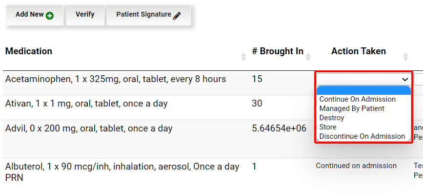Image resolution: width=423 pixels, height=194 pixels.
Task: Sort by Medication column arrows
Action: [x=243, y=57]
